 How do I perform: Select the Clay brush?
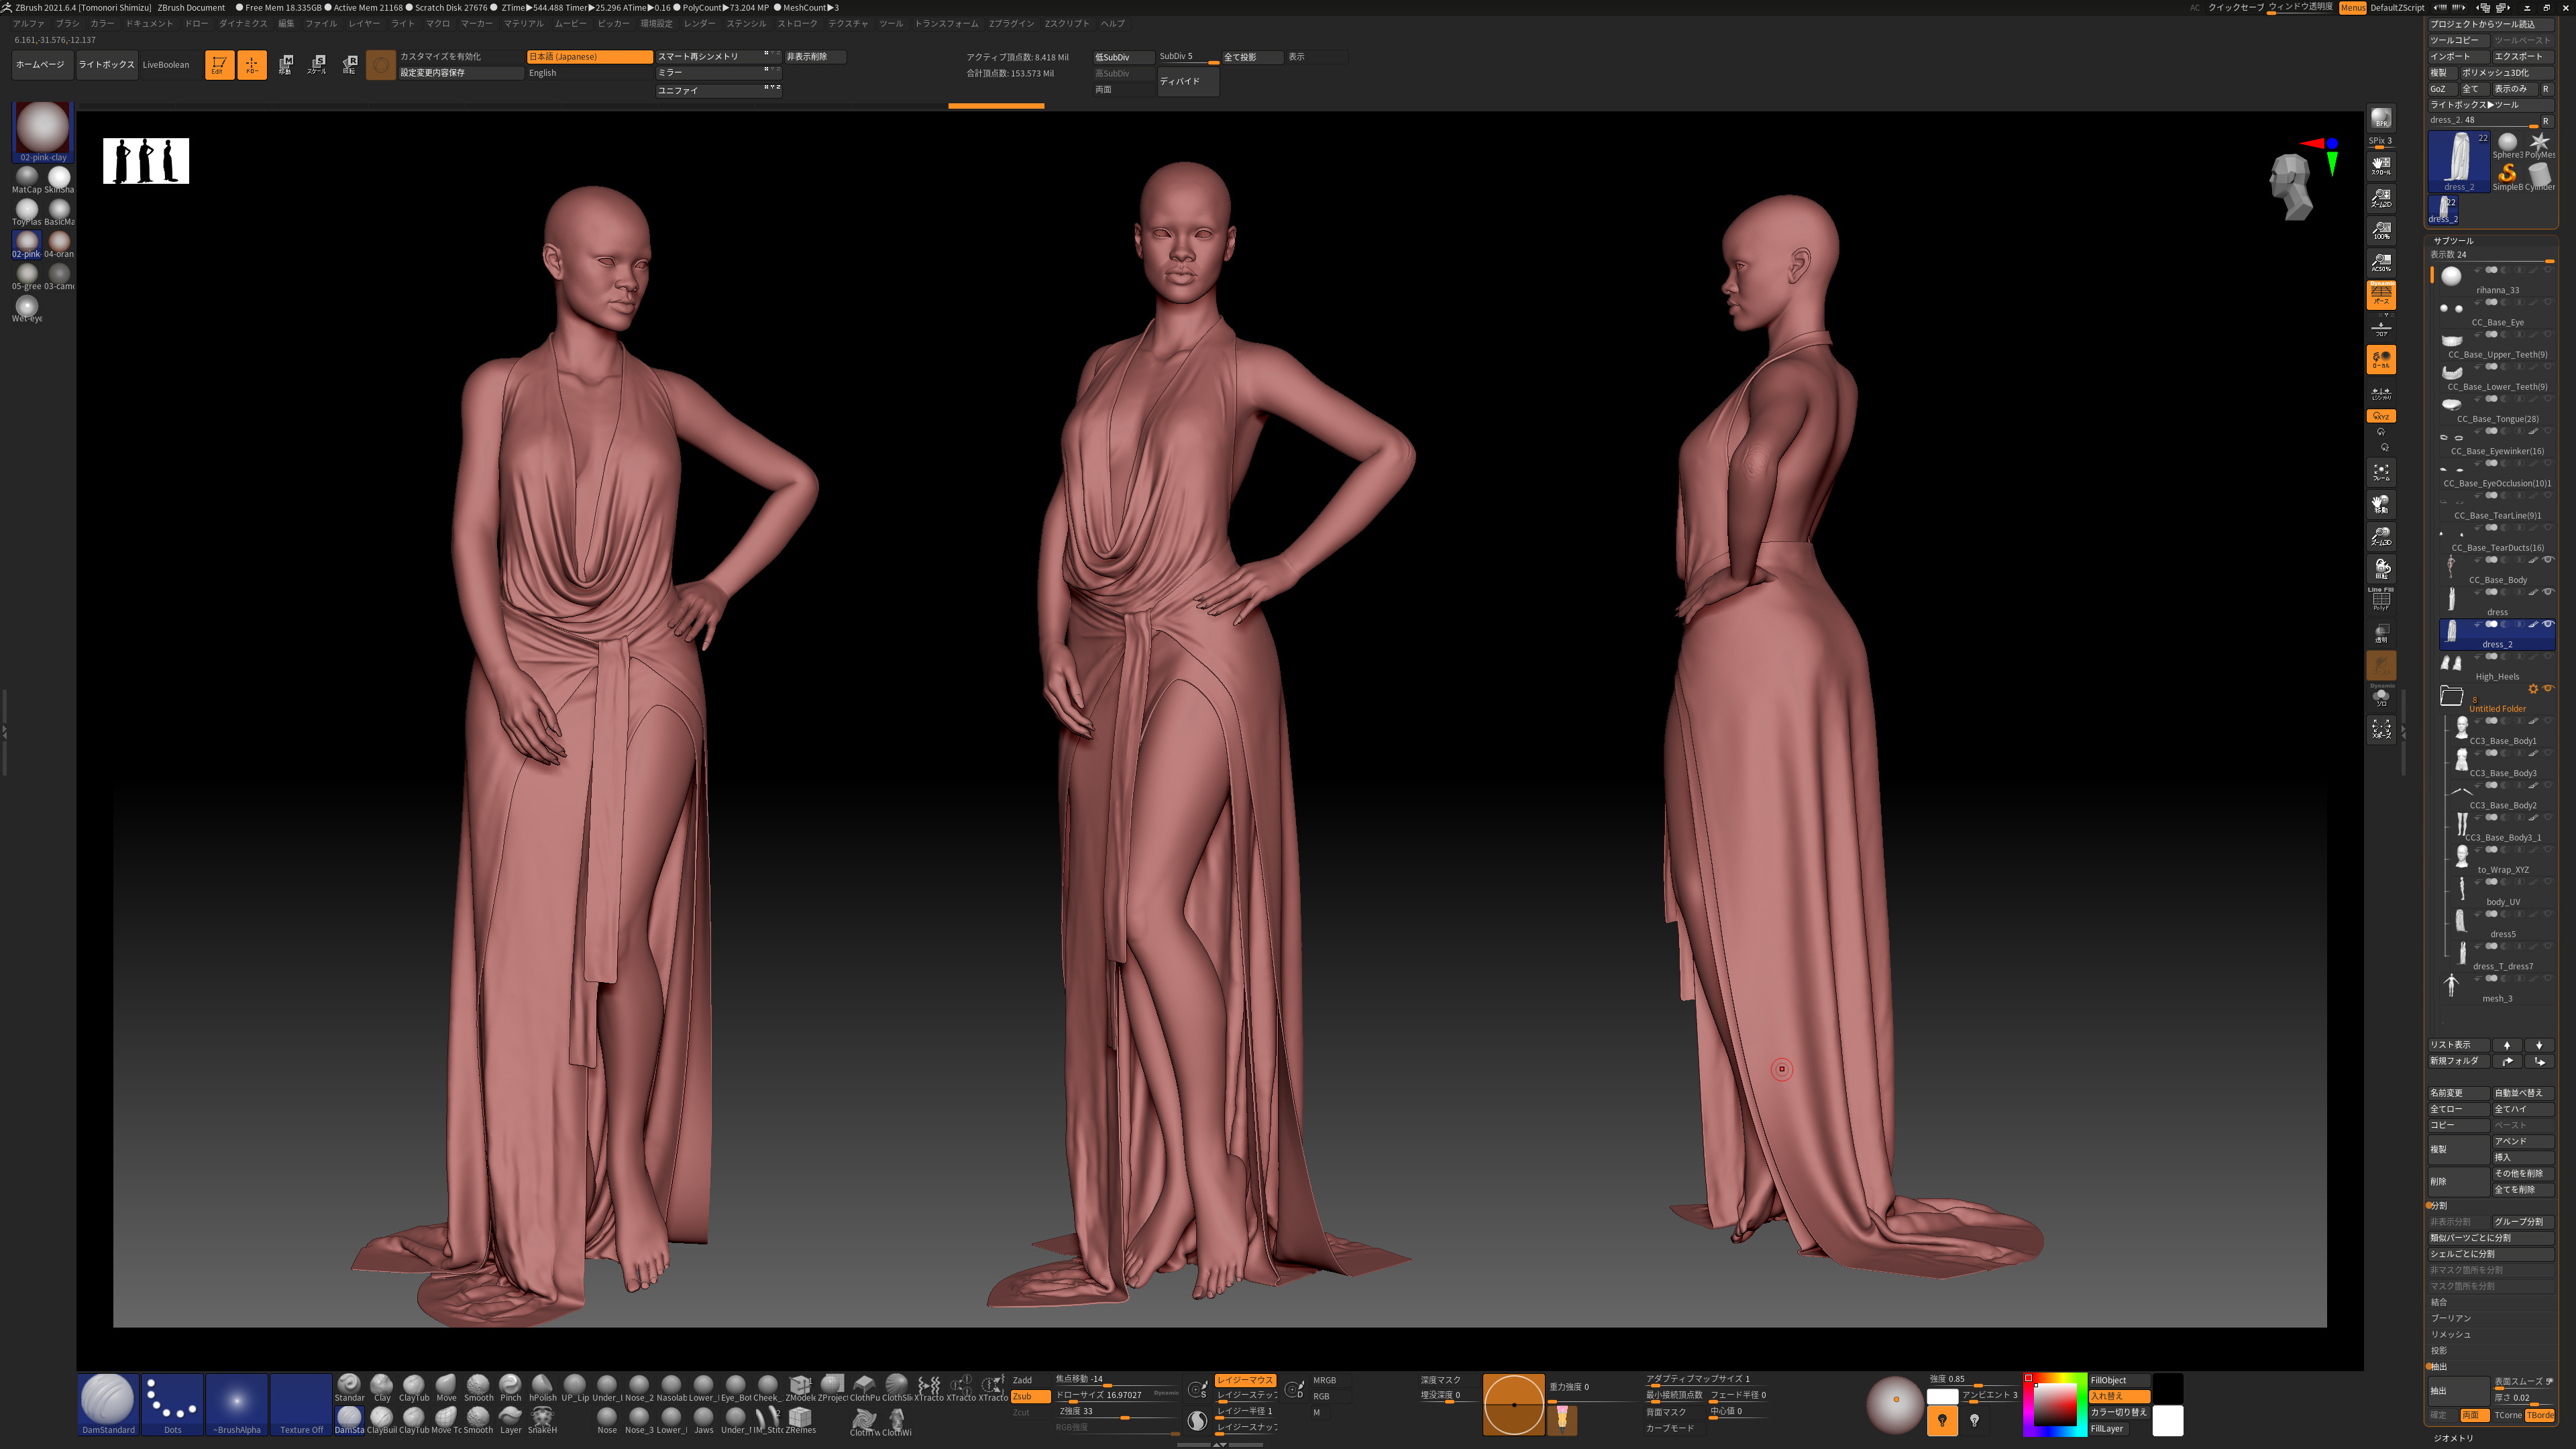[381, 1387]
